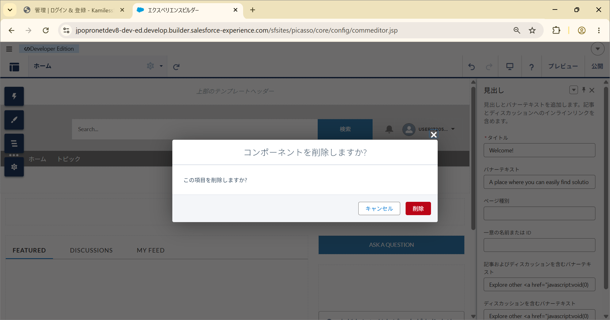Click the キャンセル cancel button
The image size is (610, 320).
(x=379, y=208)
